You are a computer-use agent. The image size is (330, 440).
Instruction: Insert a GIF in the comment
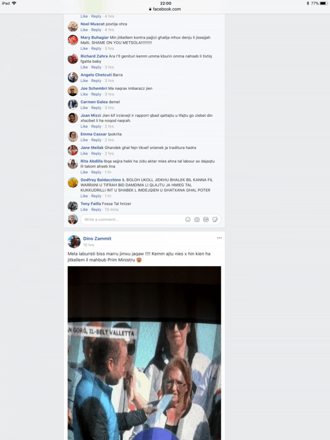tap(206, 220)
